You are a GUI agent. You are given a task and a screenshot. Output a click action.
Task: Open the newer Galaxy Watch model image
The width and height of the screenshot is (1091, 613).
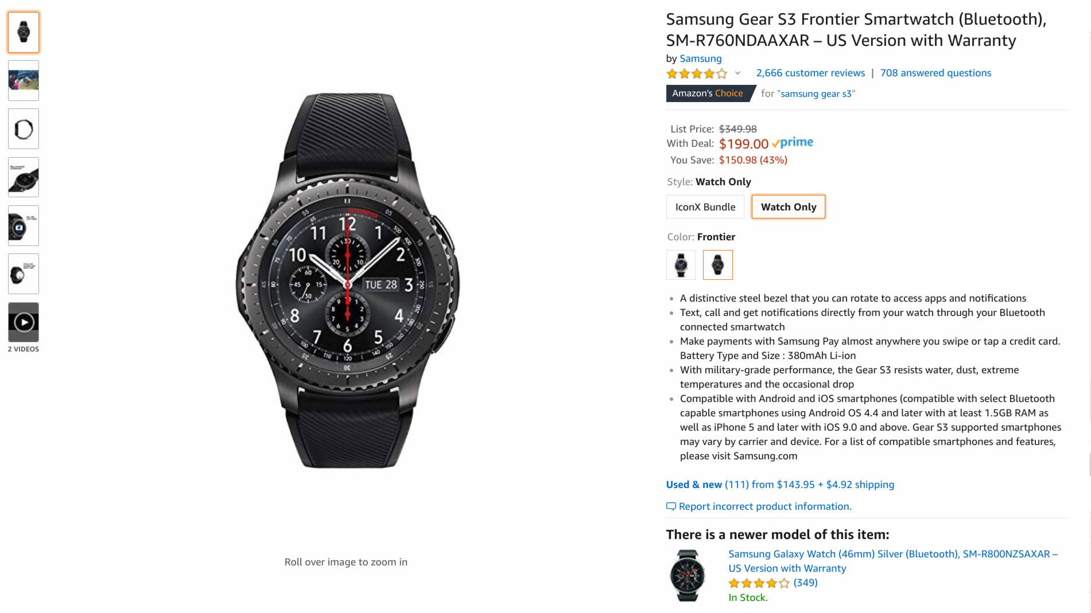(x=687, y=575)
